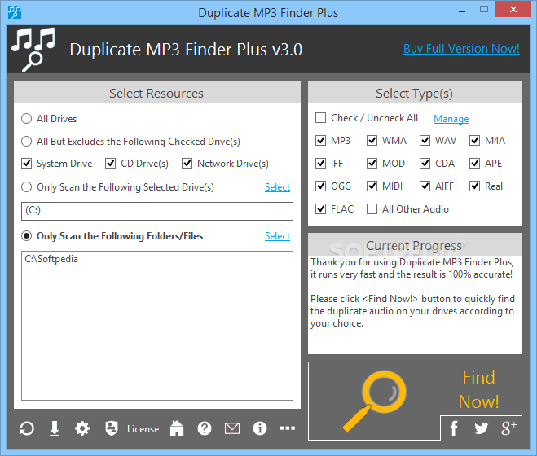
Task: Click the Select Type(s) panel header
Action: coord(415,93)
